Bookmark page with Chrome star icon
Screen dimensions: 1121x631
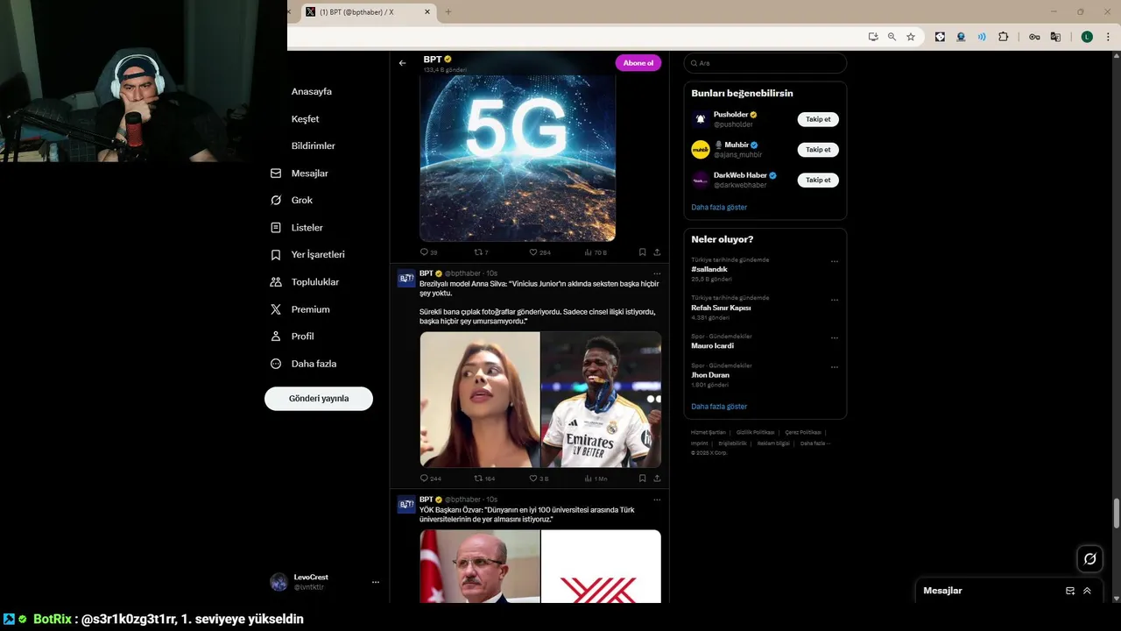click(x=911, y=37)
